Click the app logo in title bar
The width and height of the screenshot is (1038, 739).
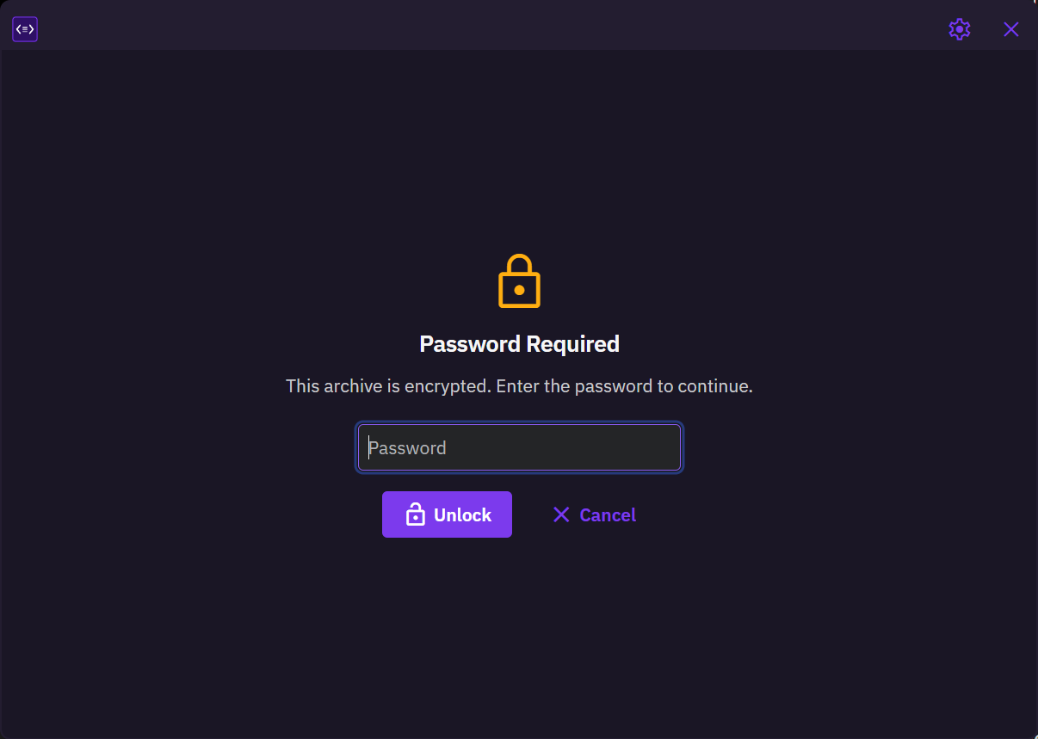pyautogui.click(x=25, y=29)
